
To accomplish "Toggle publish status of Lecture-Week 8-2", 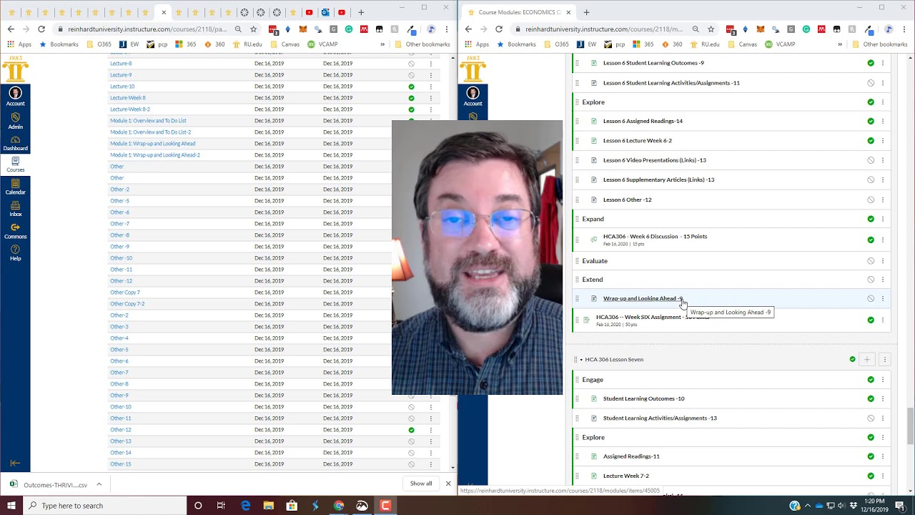I will [x=411, y=109].
